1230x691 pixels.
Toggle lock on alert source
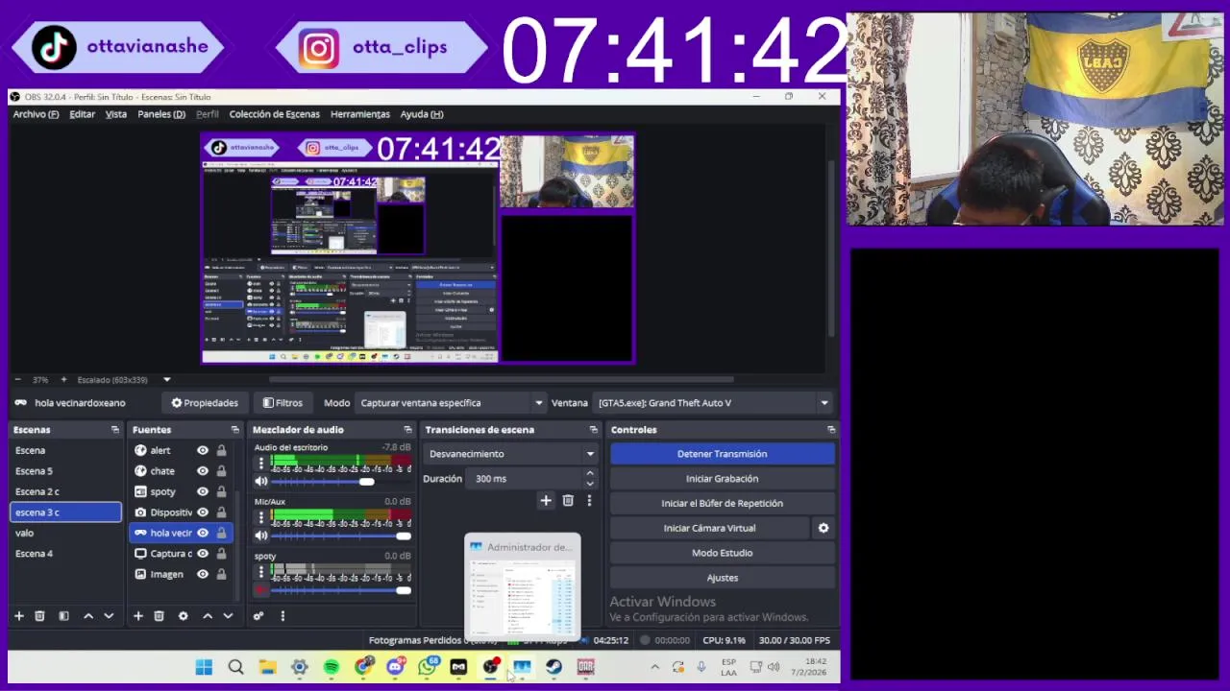[x=221, y=450]
